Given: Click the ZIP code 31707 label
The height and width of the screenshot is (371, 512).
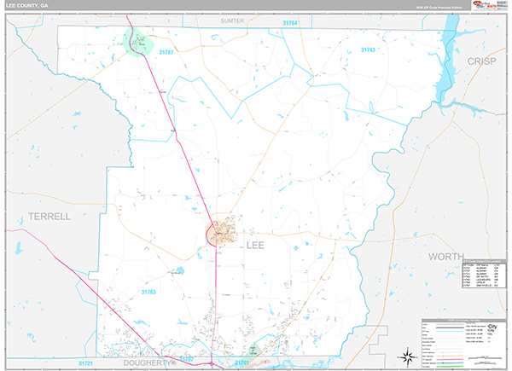Looking at the screenshot, I should (x=187, y=359).
